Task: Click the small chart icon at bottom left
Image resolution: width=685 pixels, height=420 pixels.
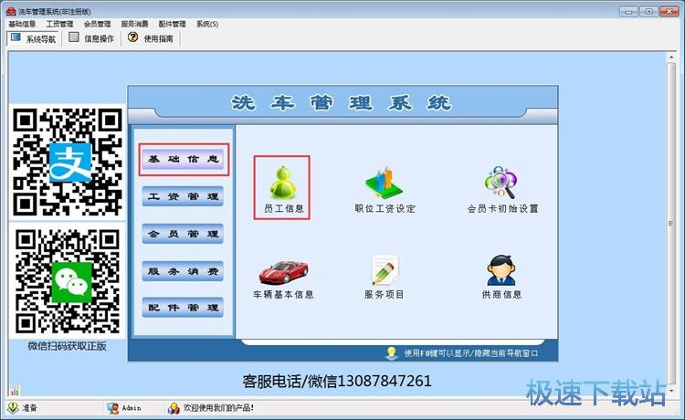Action: tap(15, 390)
